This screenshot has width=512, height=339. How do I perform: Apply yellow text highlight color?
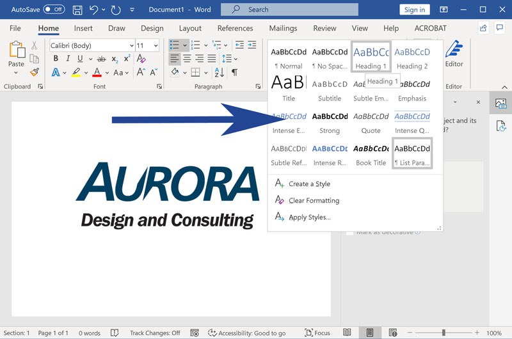pyautogui.click(x=76, y=72)
